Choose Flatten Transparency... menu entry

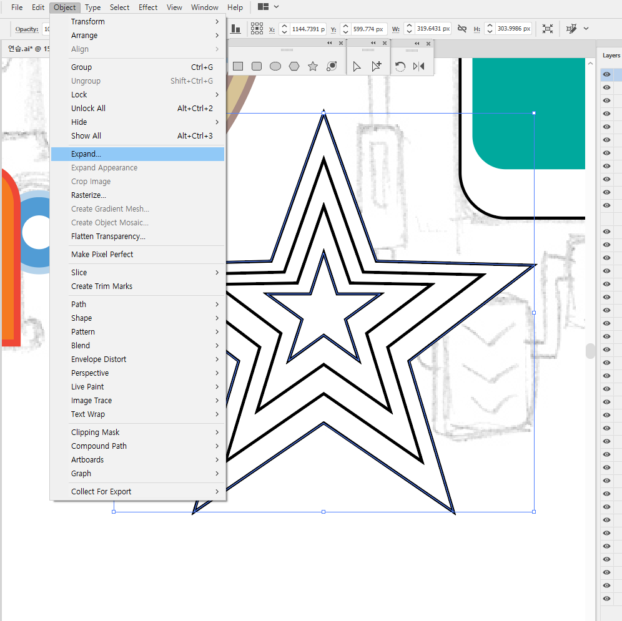tap(137, 237)
